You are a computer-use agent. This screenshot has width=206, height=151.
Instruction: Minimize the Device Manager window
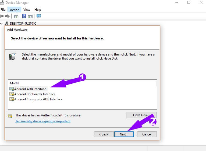pyautogui.click(x=177, y=2)
